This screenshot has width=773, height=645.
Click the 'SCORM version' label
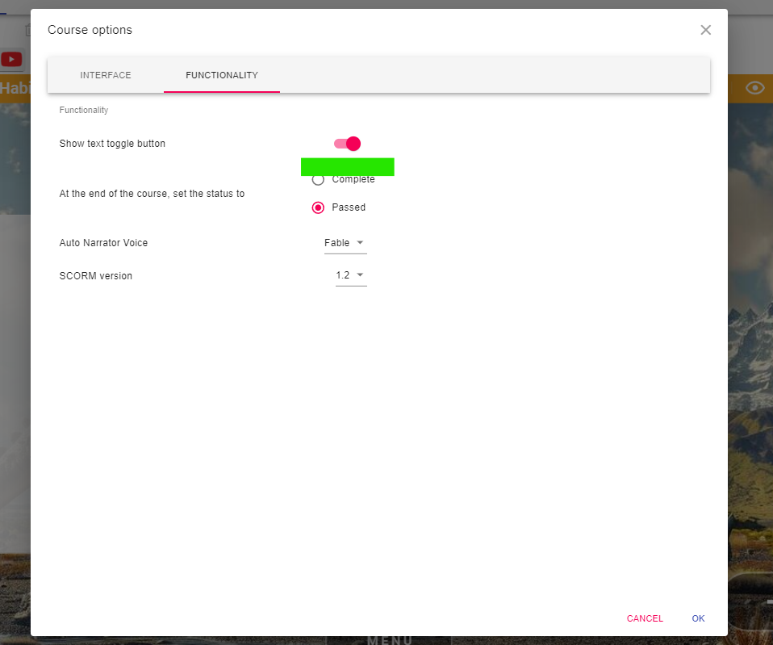[x=96, y=275]
